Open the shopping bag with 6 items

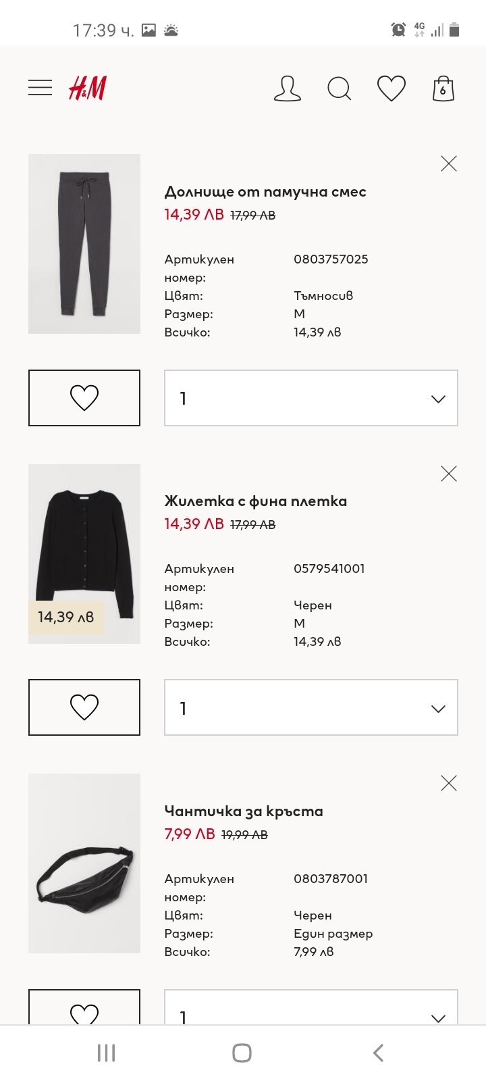[x=443, y=89]
